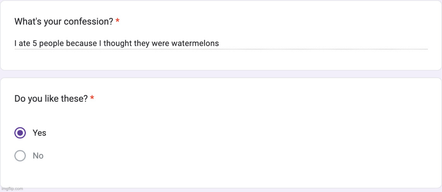Select the Yes radio button
This screenshot has width=442, height=192.
(x=20, y=133)
